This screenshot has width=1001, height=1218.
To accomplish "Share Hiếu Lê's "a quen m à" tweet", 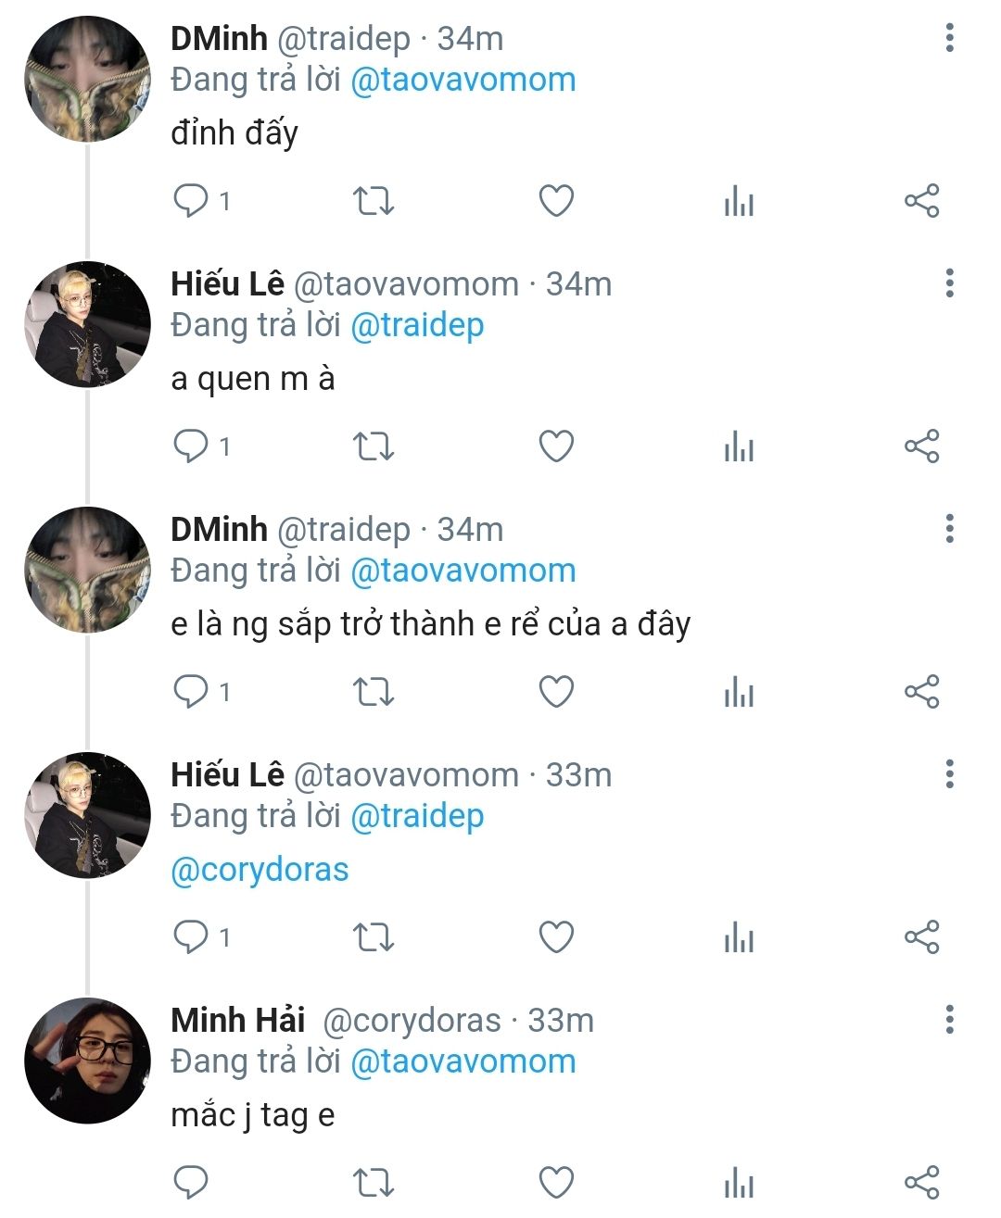I will [921, 446].
